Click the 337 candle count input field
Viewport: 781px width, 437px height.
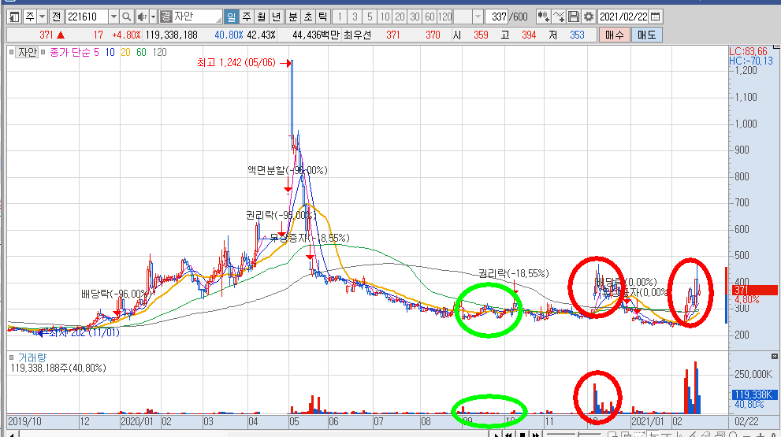497,17
